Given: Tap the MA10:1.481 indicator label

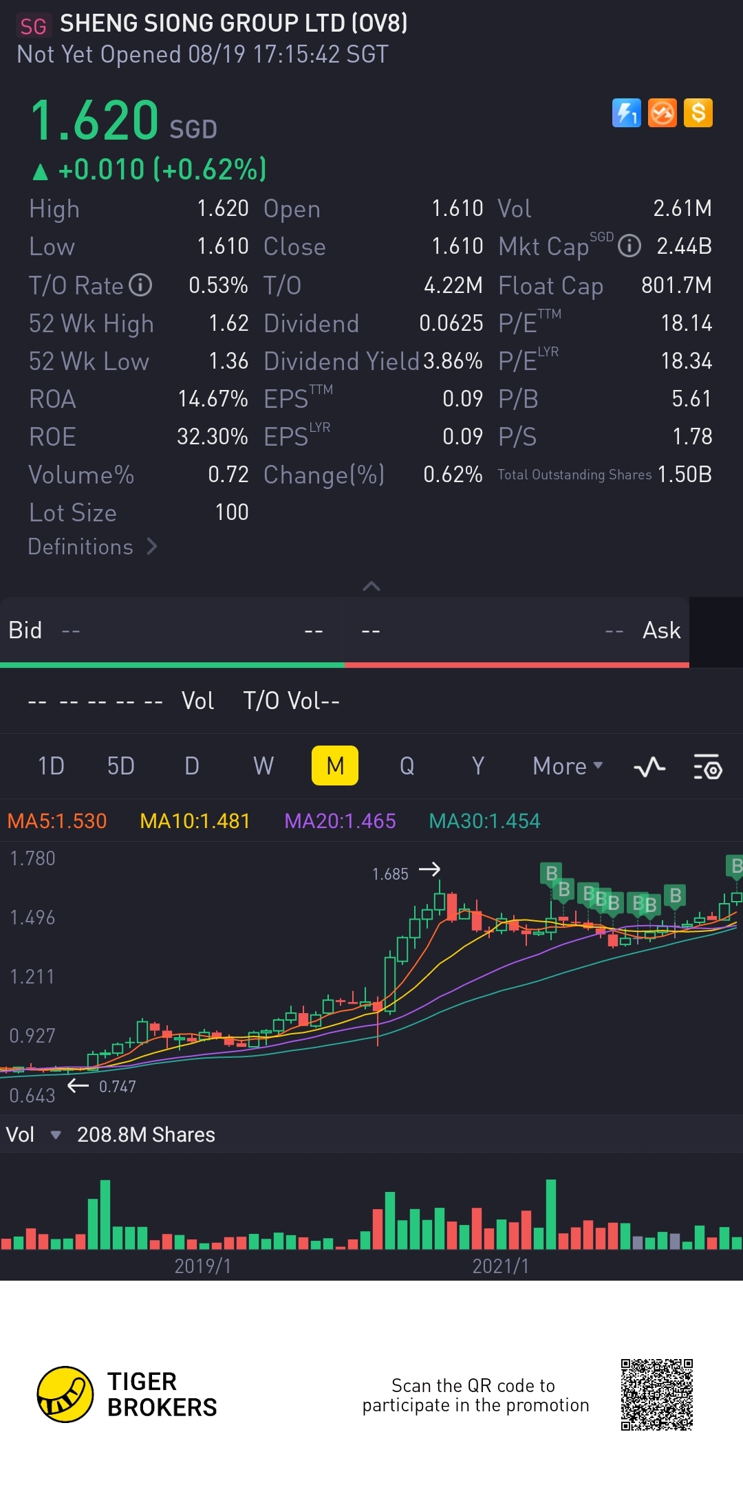Looking at the screenshot, I should (x=195, y=821).
